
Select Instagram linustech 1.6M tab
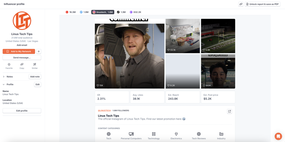tap(103, 12)
